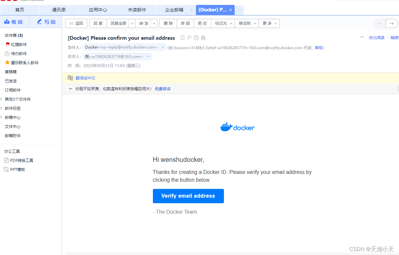Bookmark the email with the tag icon
Screen dimensions: 399x255
(182, 38)
